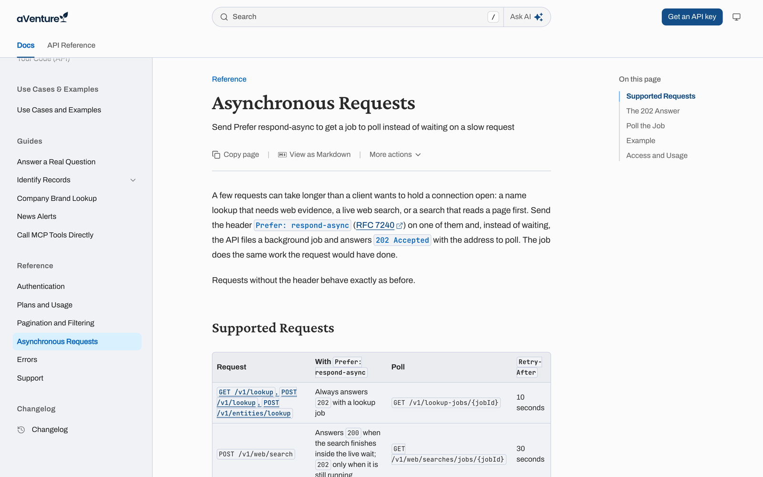This screenshot has height=477, width=763.
Task: Jump to Poll the Job section
Action: (x=645, y=126)
